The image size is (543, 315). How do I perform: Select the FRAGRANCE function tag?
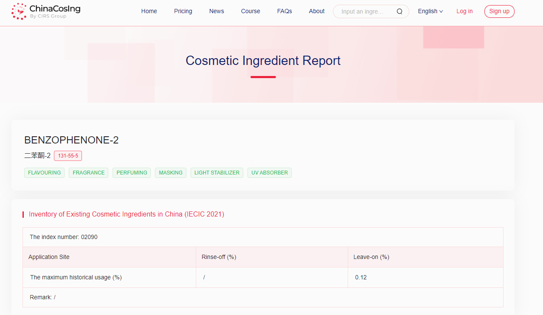click(x=88, y=173)
